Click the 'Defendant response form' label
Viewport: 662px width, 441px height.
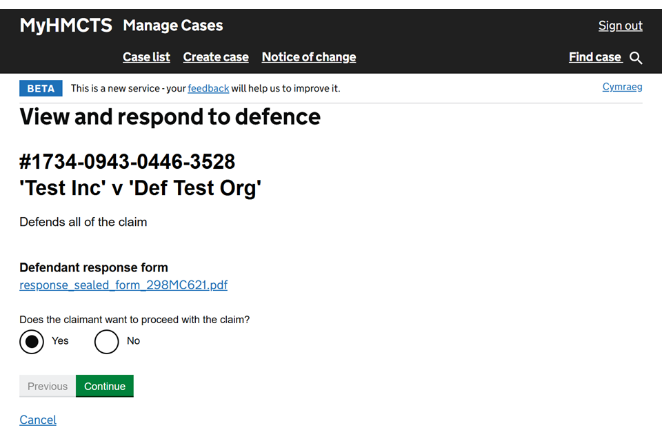click(x=94, y=267)
